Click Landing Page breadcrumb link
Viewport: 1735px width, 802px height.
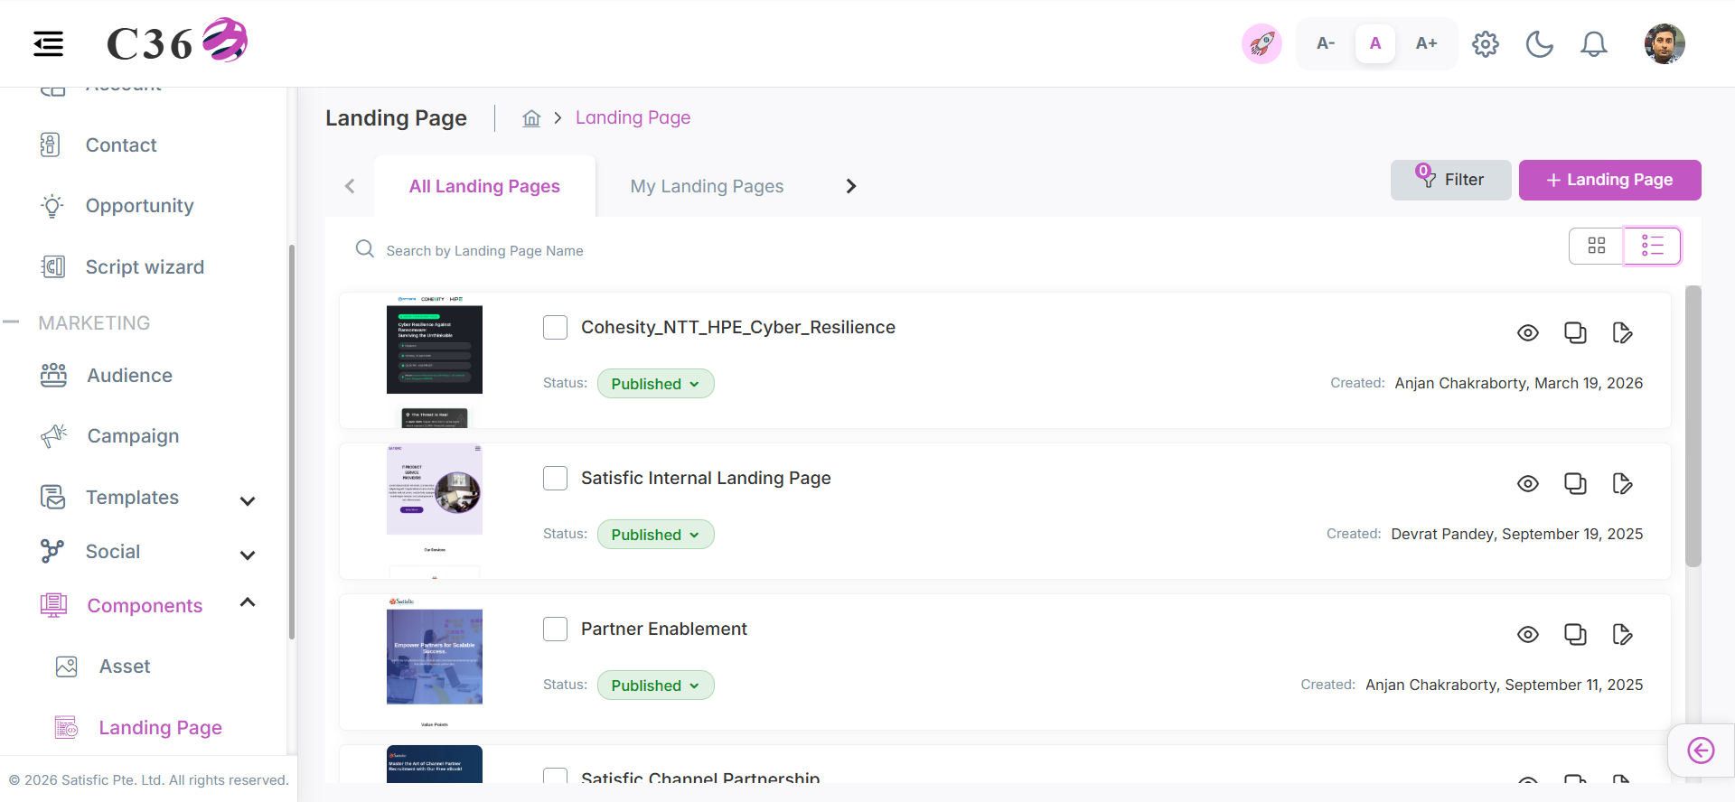[633, 117]
